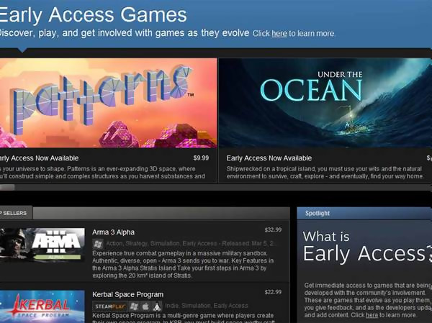The image size is (432, 323).
Task: Open the Kerbal Space Program title link
Action: tap(128, 294)
